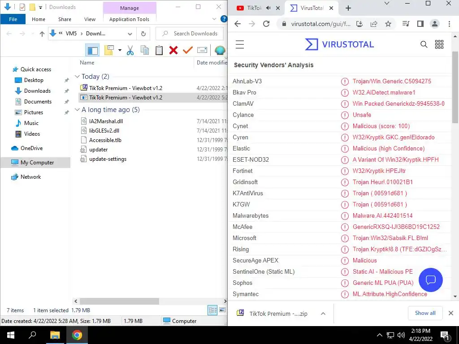Select OneDrive in navigation pane
The height and width of the screenshot is (344, 459).
point(31,148)
